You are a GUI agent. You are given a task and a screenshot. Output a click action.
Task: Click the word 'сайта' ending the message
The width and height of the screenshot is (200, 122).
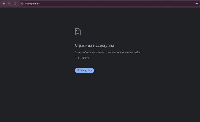[137, 52]
